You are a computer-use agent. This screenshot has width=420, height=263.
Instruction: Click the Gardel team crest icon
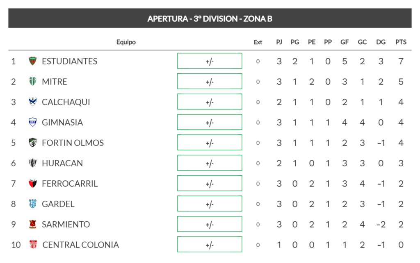click(33, 204)
